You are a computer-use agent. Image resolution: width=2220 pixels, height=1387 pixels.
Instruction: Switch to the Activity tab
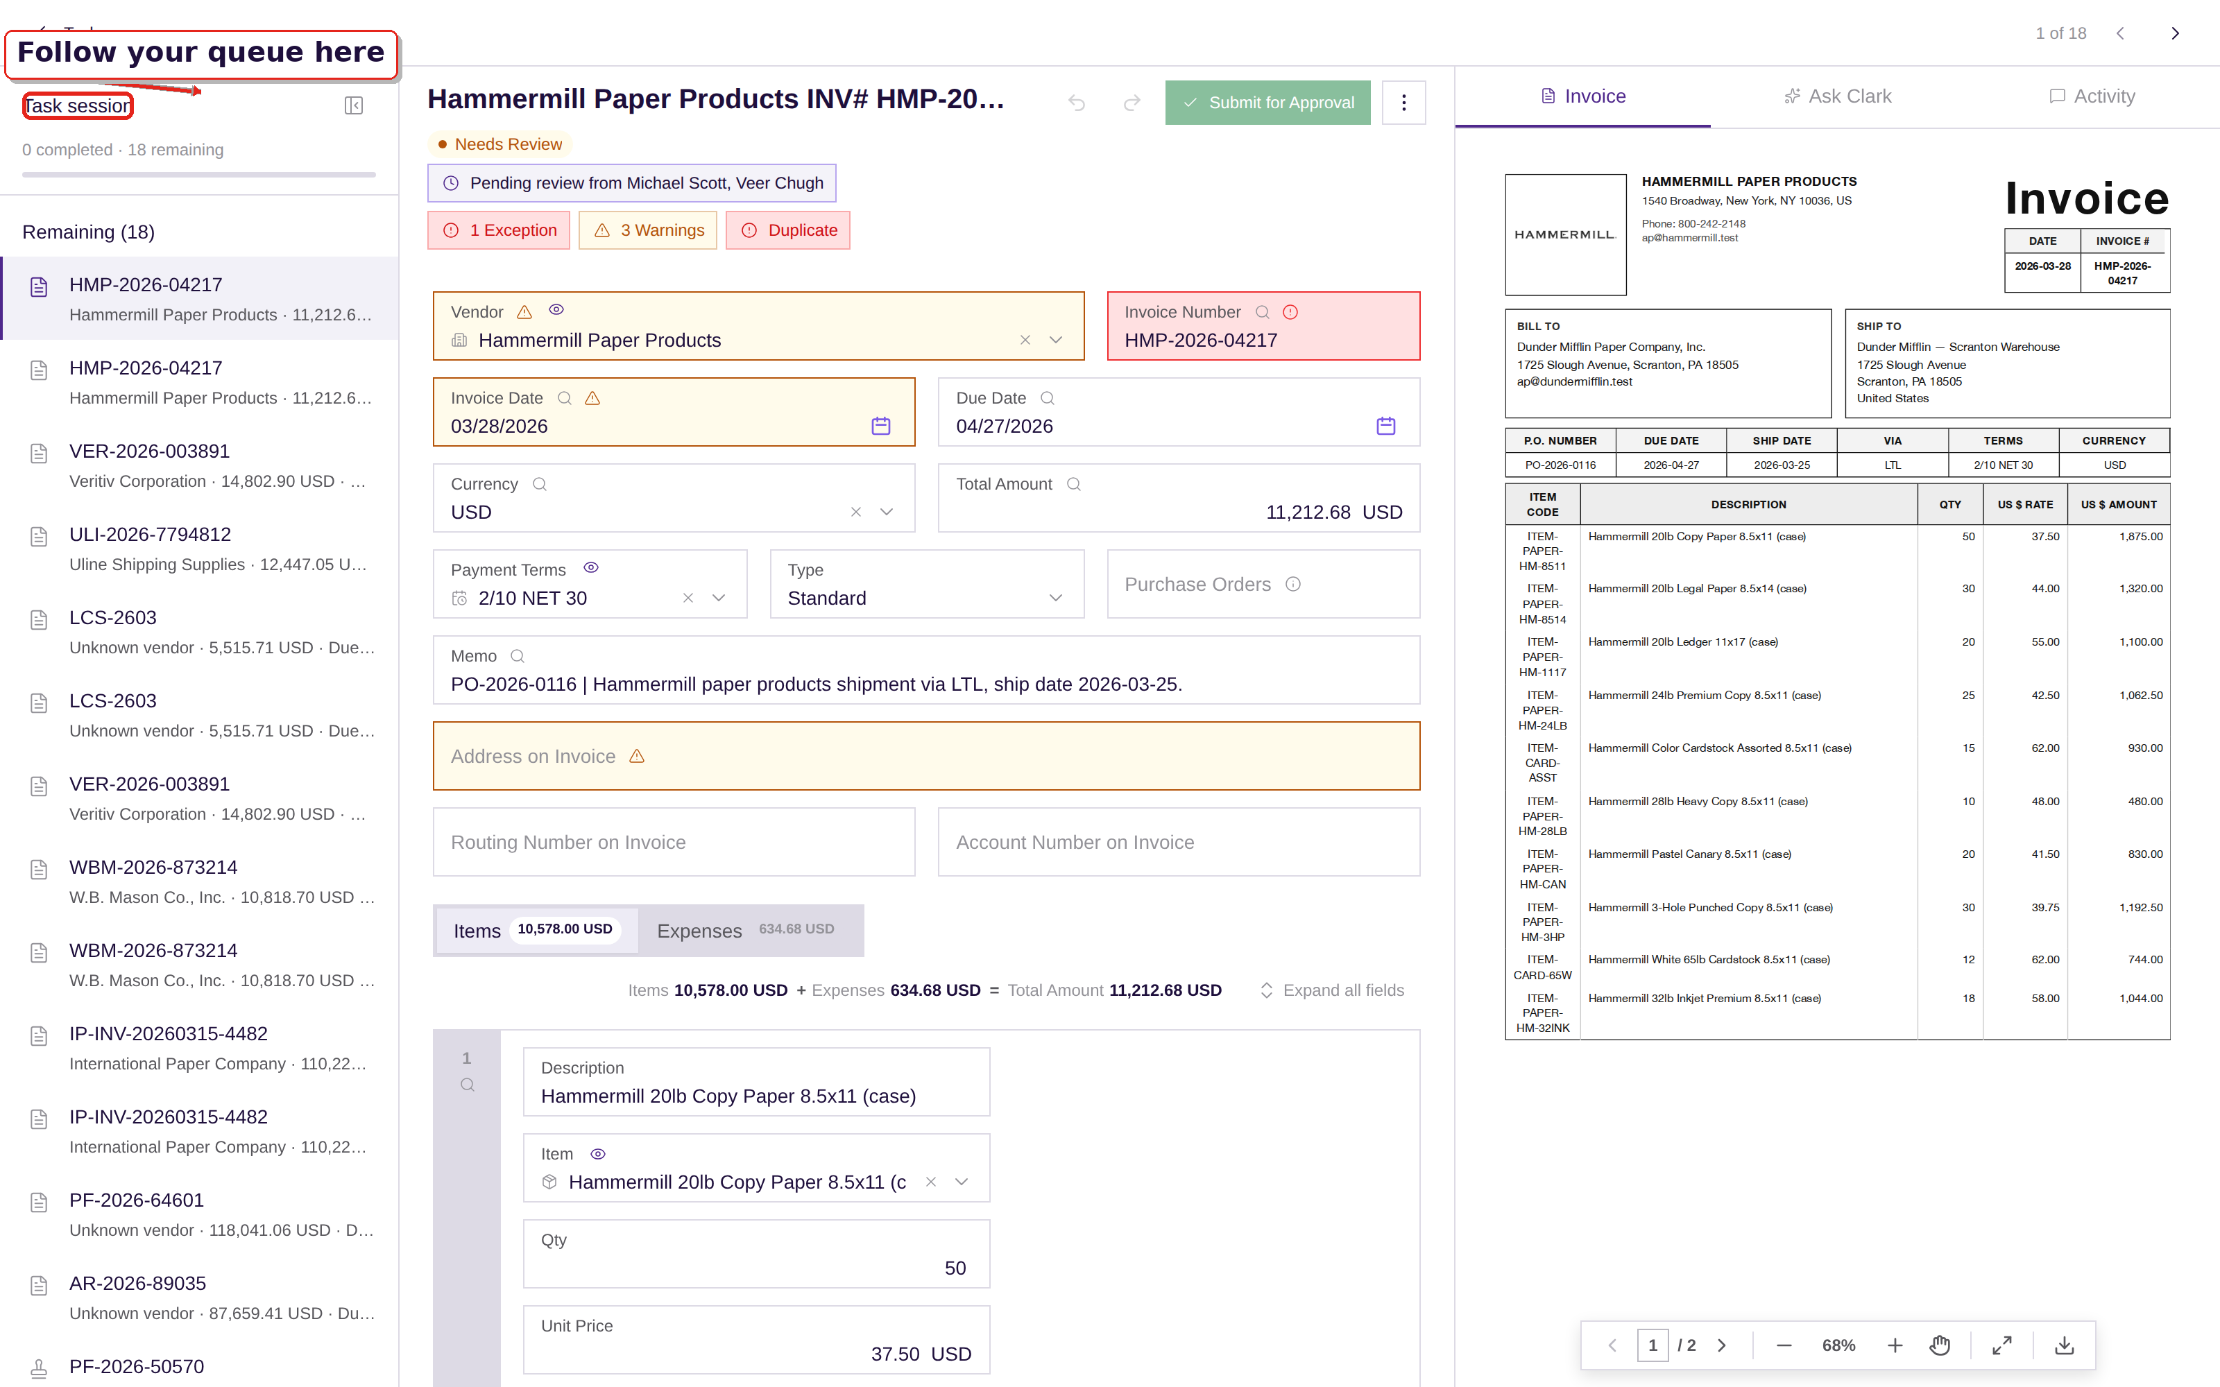[2092, 96]
